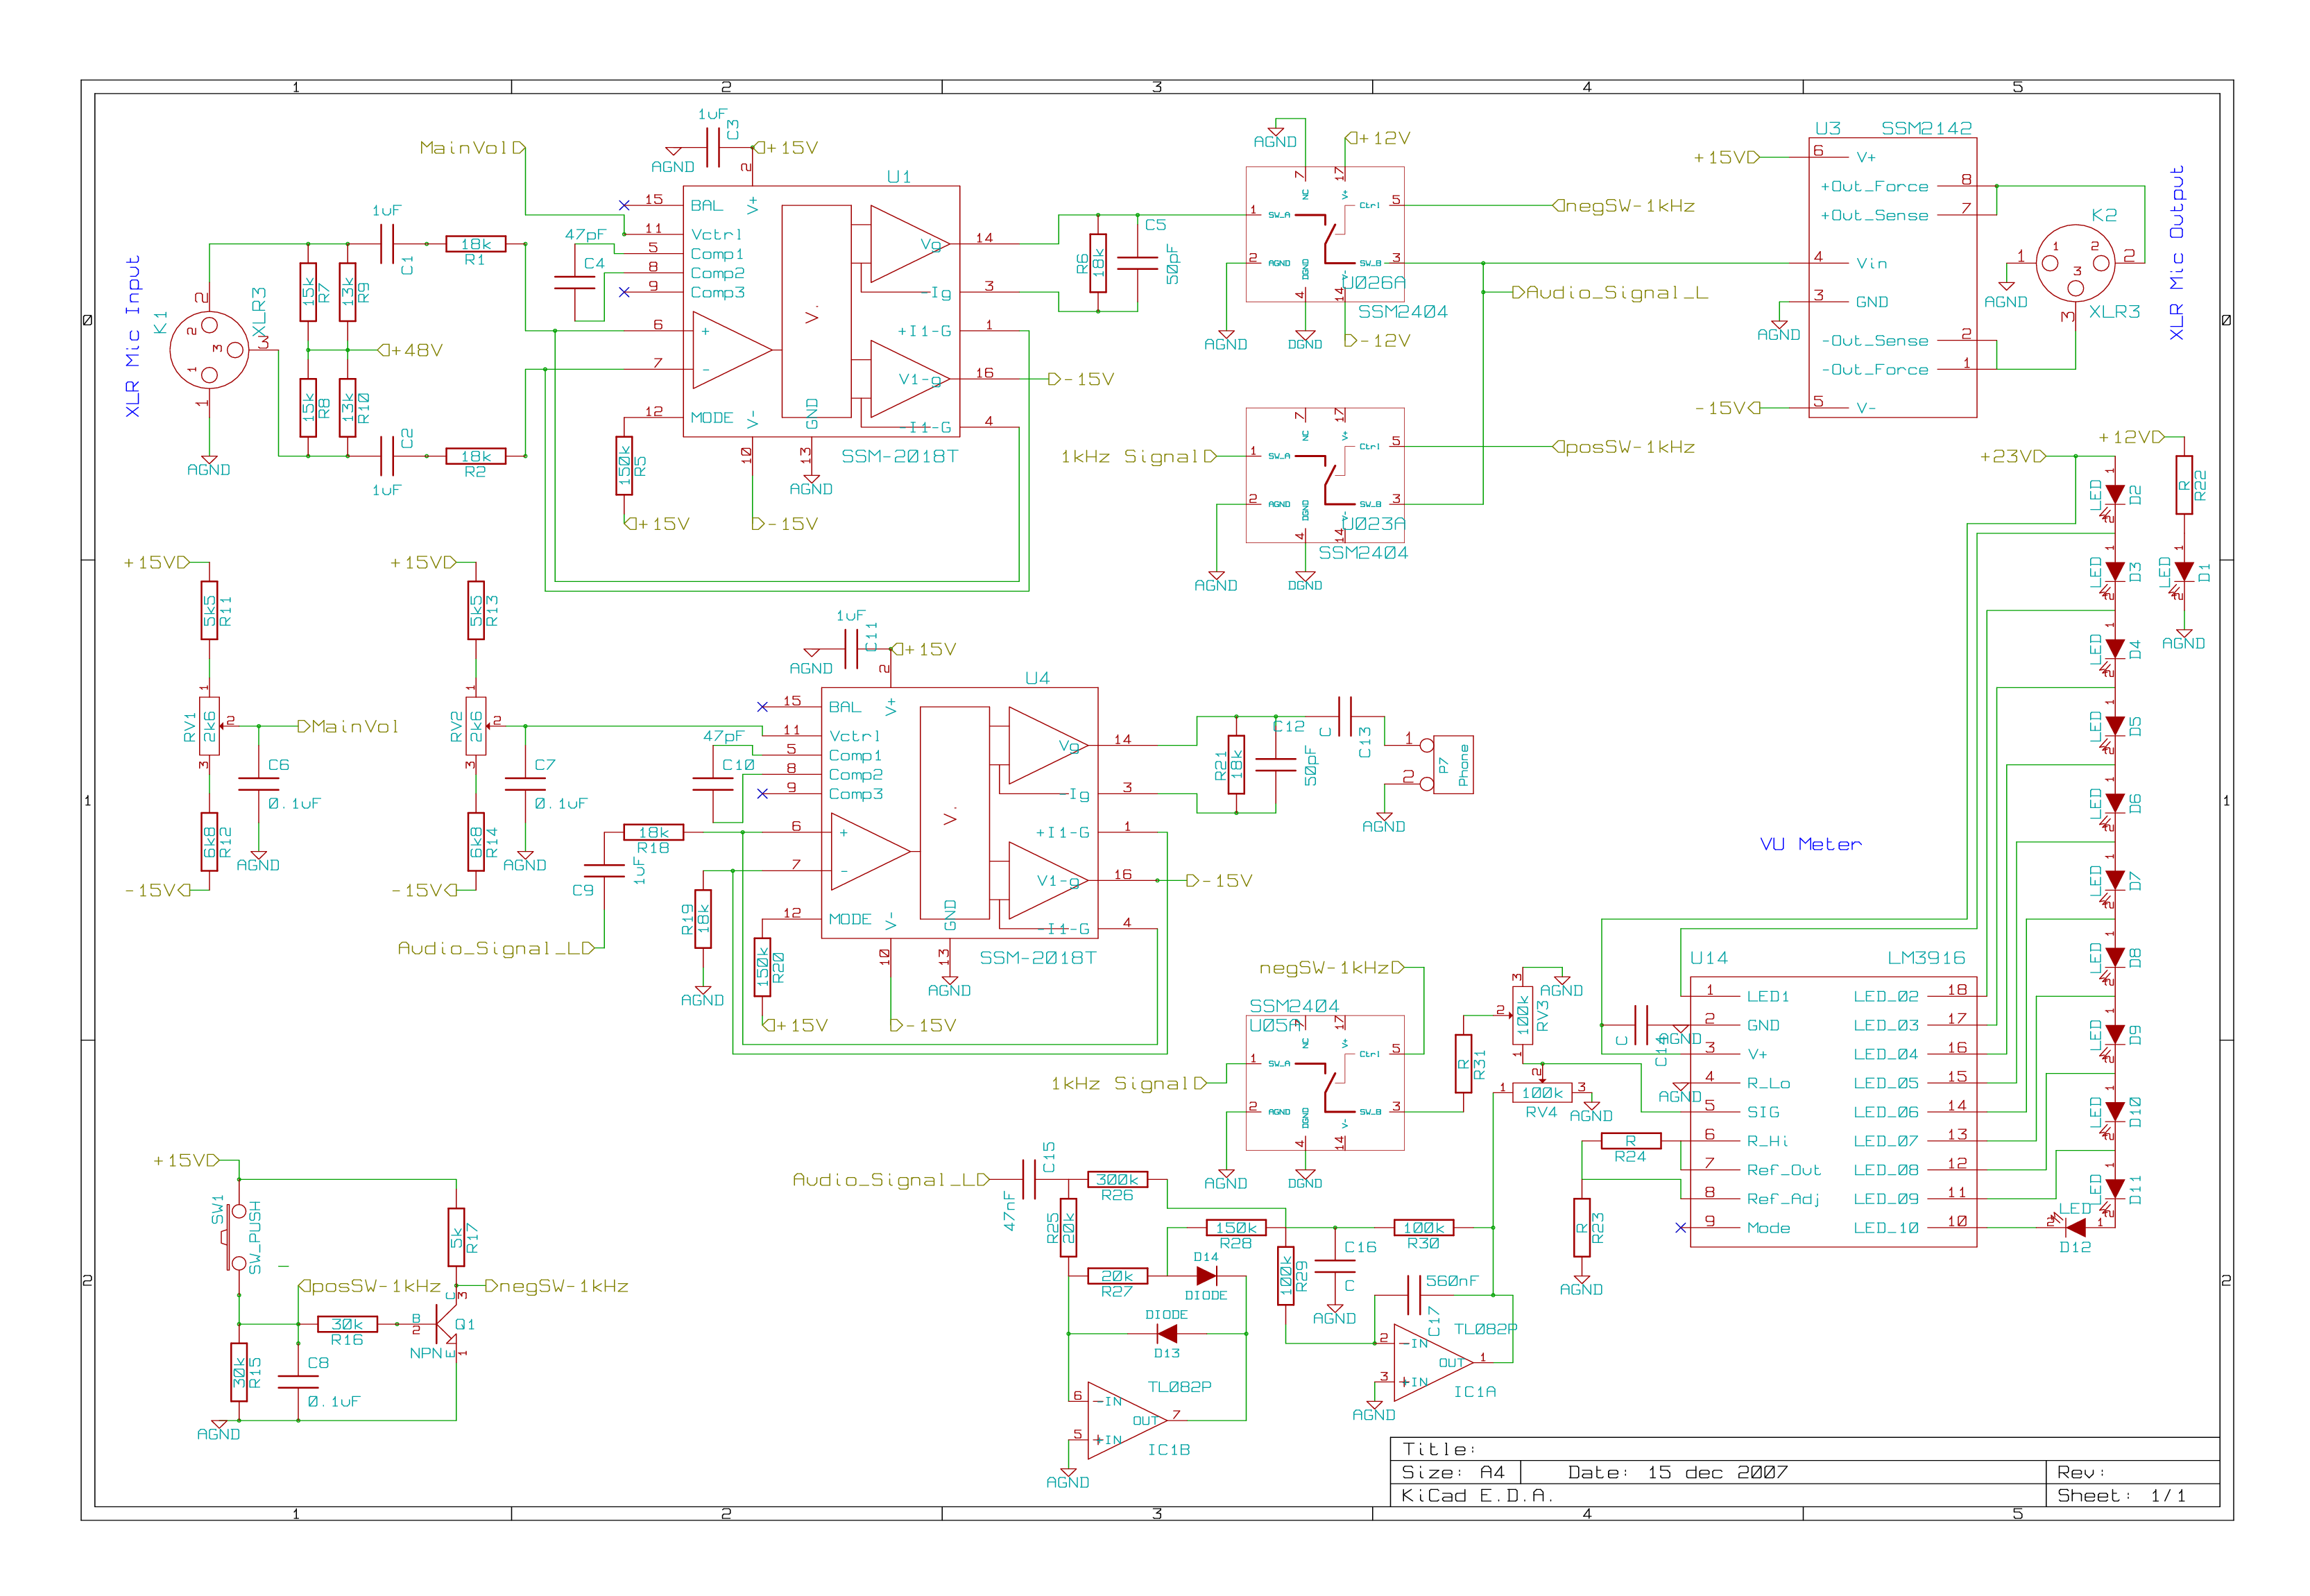
Task: Click the U05A SSM2404 switch block
Action: click(1325, 1083)
